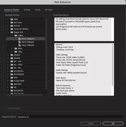
Task: Expand the 720p subfolder
Action: coord(12,52)
